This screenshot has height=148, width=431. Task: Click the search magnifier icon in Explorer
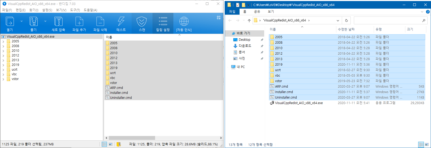(424, 20)
